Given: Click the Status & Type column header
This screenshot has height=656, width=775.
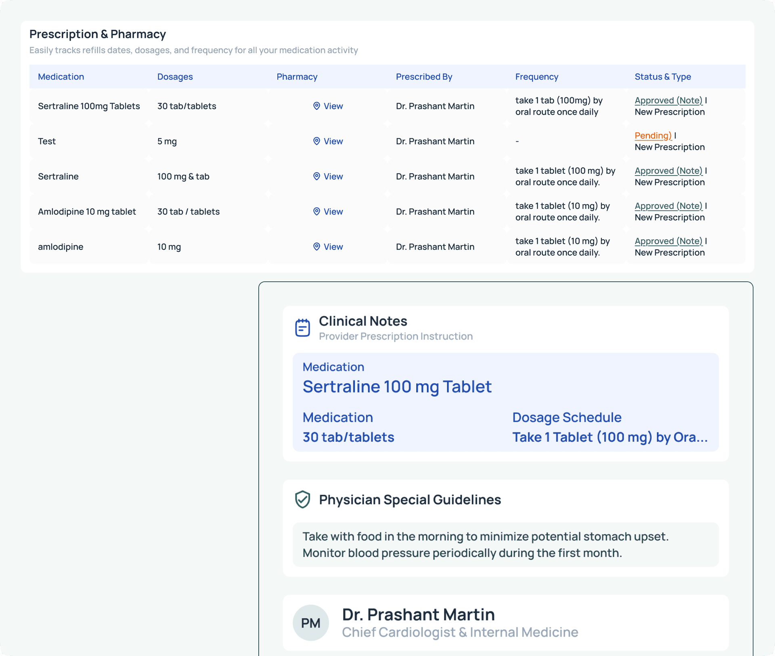Looking at the screenshot, I should [x=662, y=76].
